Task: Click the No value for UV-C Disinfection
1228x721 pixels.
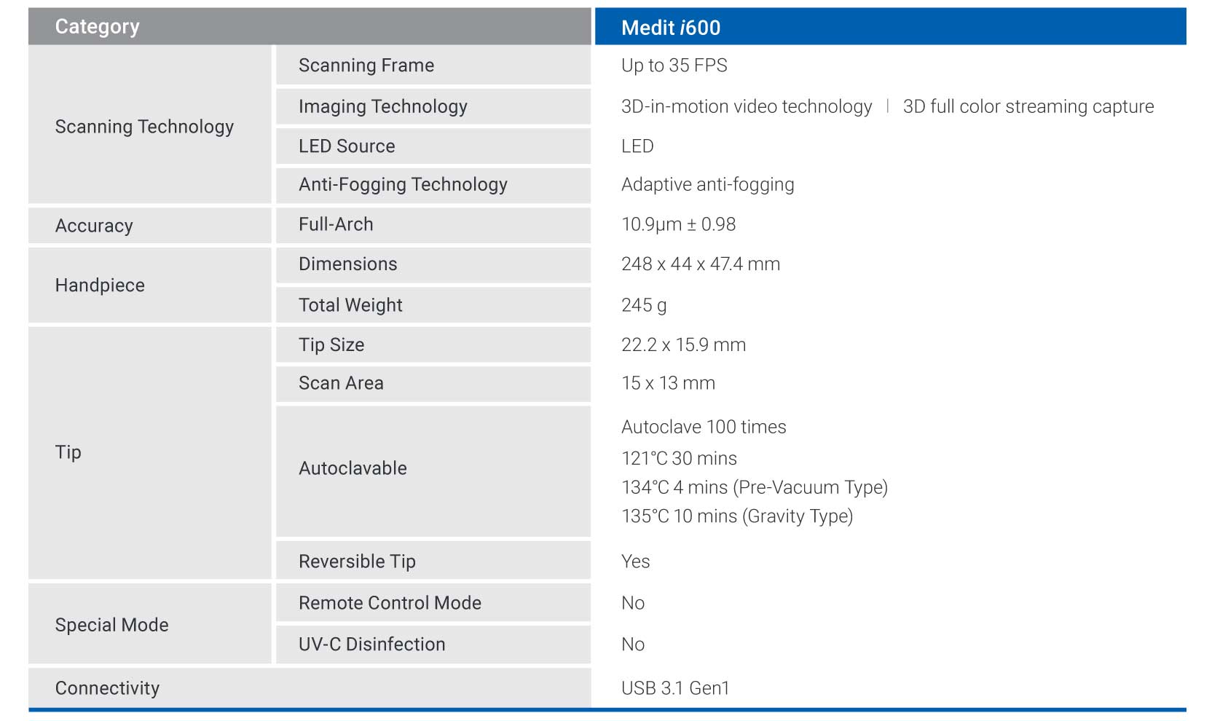Action: pyautogui.click(x=633, y=645)
